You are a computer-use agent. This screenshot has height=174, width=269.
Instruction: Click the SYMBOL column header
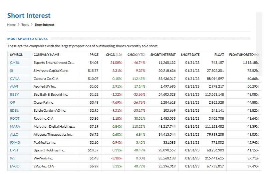16,55
